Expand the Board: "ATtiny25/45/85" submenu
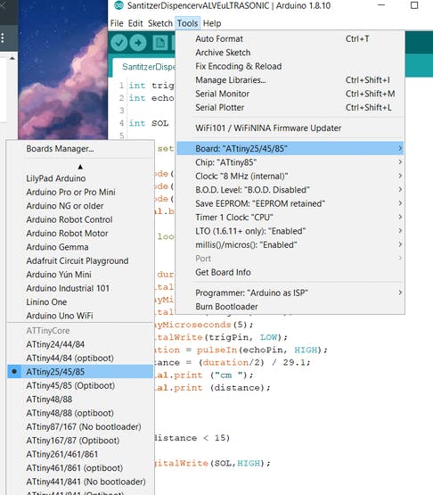Screen dimensions: 433x495 tap(290, 148)
